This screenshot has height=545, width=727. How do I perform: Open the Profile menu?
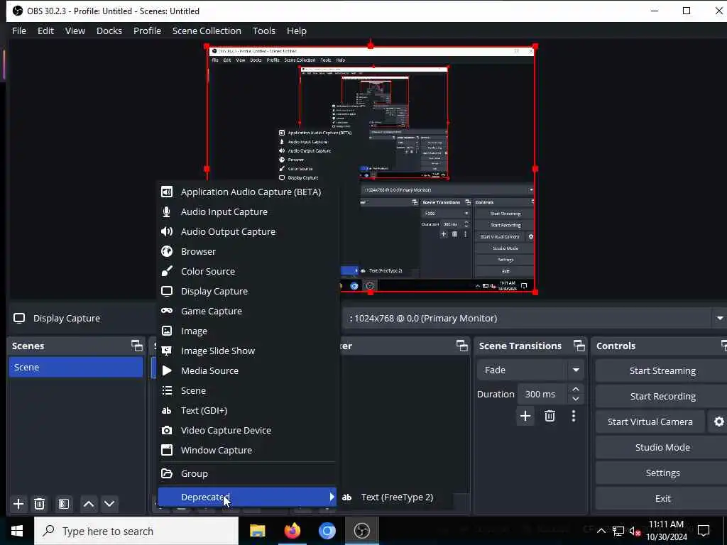[148, 31]
